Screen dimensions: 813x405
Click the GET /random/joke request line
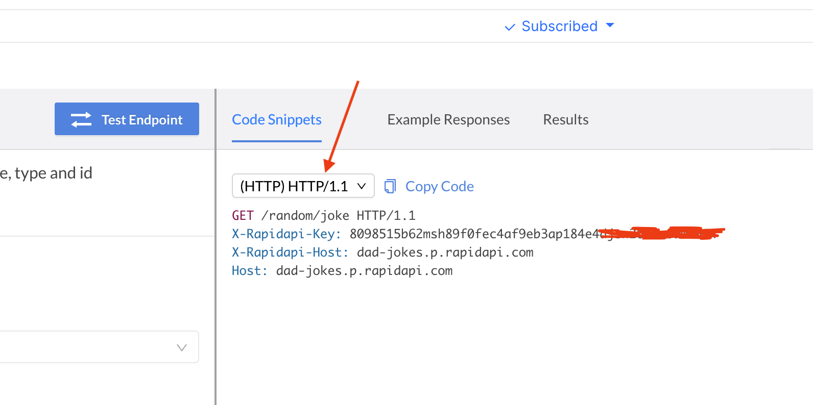[x=324, y=215]
